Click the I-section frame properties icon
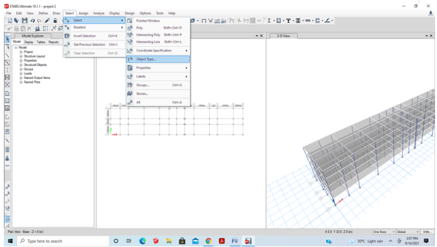 [x=269, y=21]
